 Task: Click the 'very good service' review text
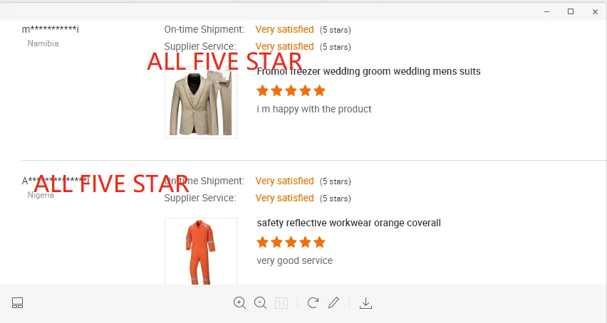[x=294, y=260]
